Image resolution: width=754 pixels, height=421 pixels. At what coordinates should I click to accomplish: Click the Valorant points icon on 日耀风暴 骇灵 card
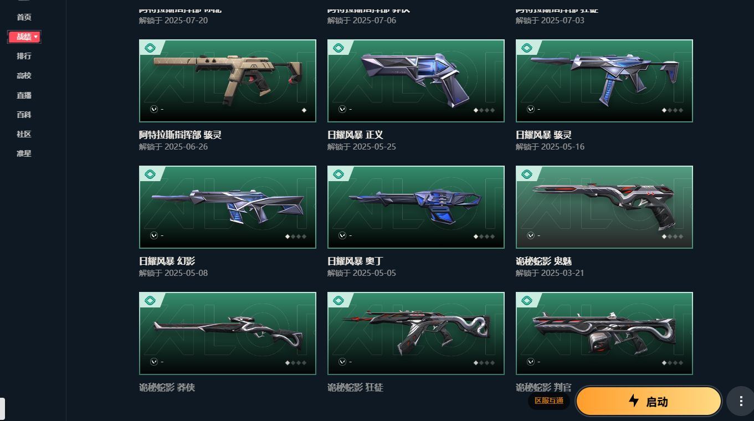(530, 109)
